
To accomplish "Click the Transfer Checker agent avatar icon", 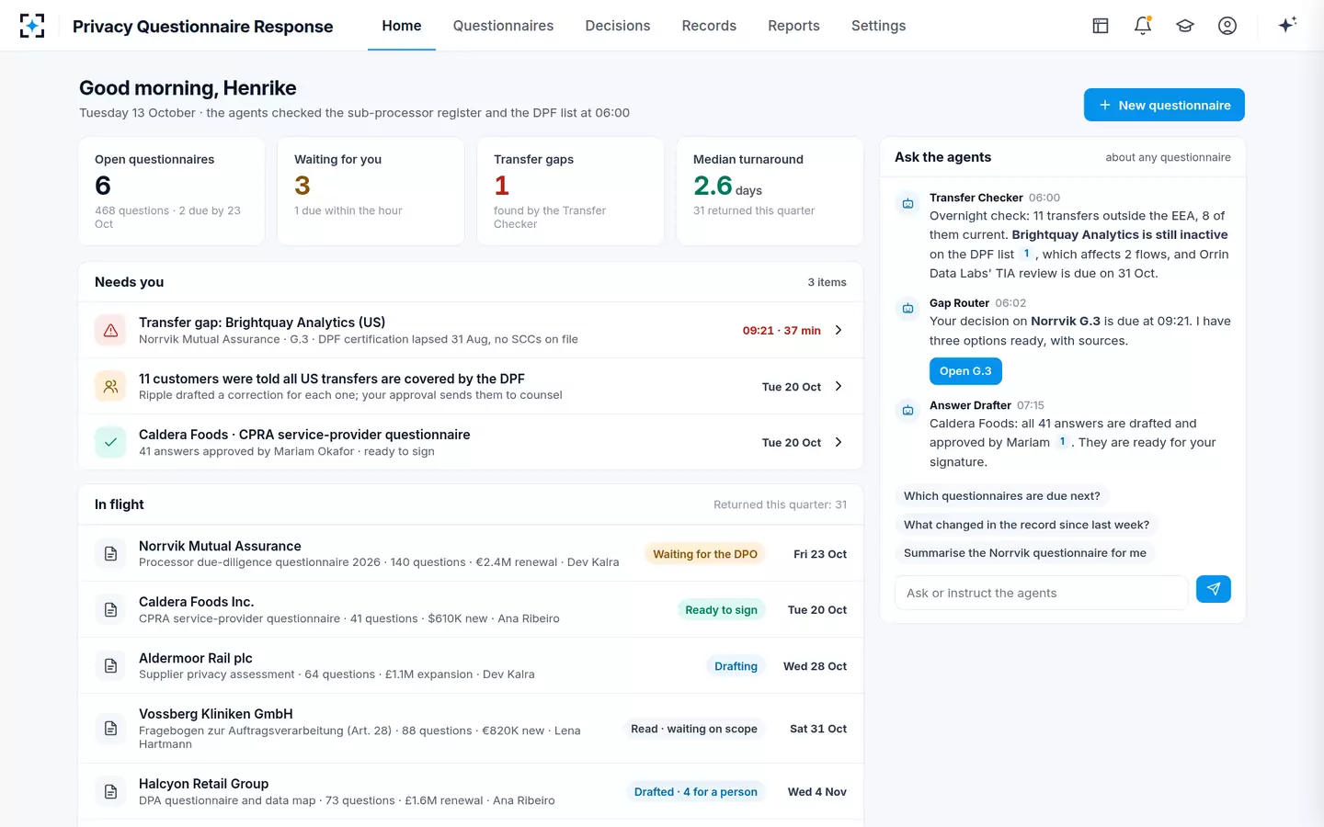I will [907, 203].
